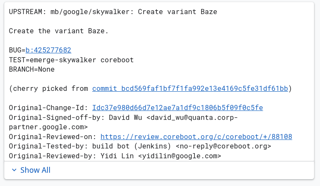Click the chevron icon beside Show All
The image size is (320, 186).
point(14,170)
